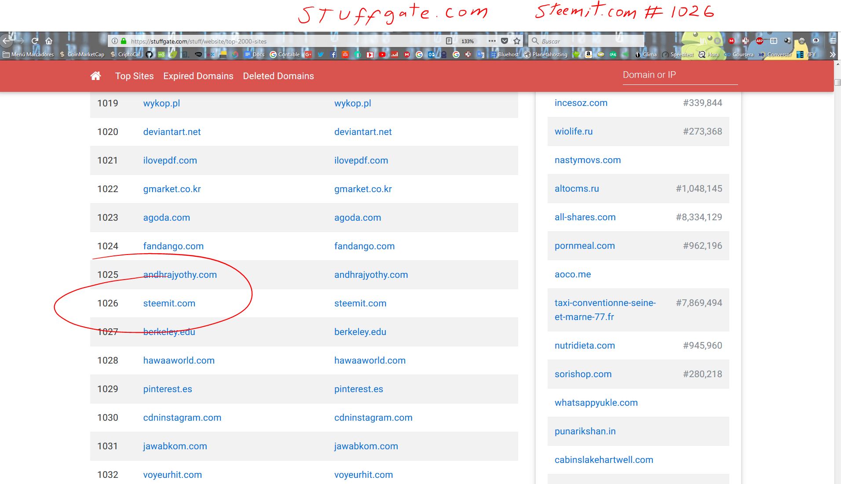This screenshot has height=484, width=841.
Task: Open Google+ bookmark icon
Action: 308,55
